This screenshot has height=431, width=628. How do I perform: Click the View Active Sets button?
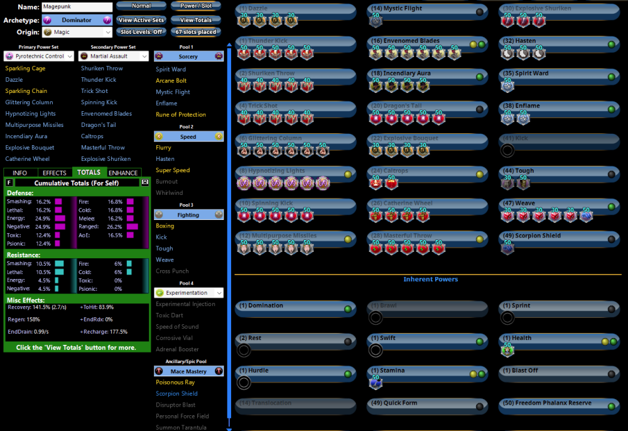(141, 20)
